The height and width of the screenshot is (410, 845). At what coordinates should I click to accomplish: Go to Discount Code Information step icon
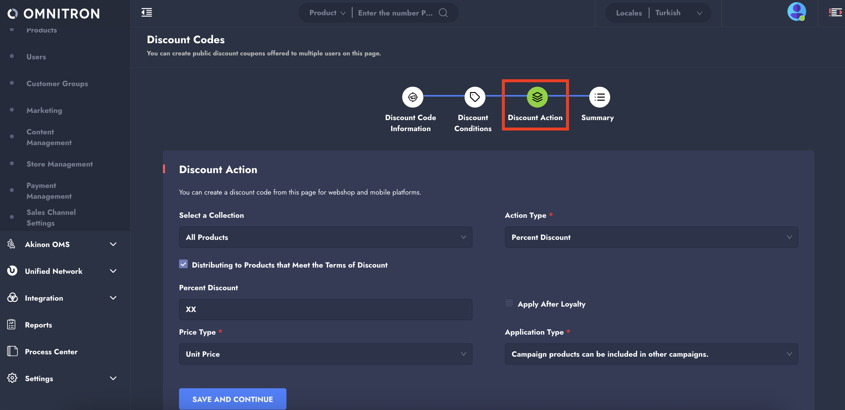[x=412, y=97]
